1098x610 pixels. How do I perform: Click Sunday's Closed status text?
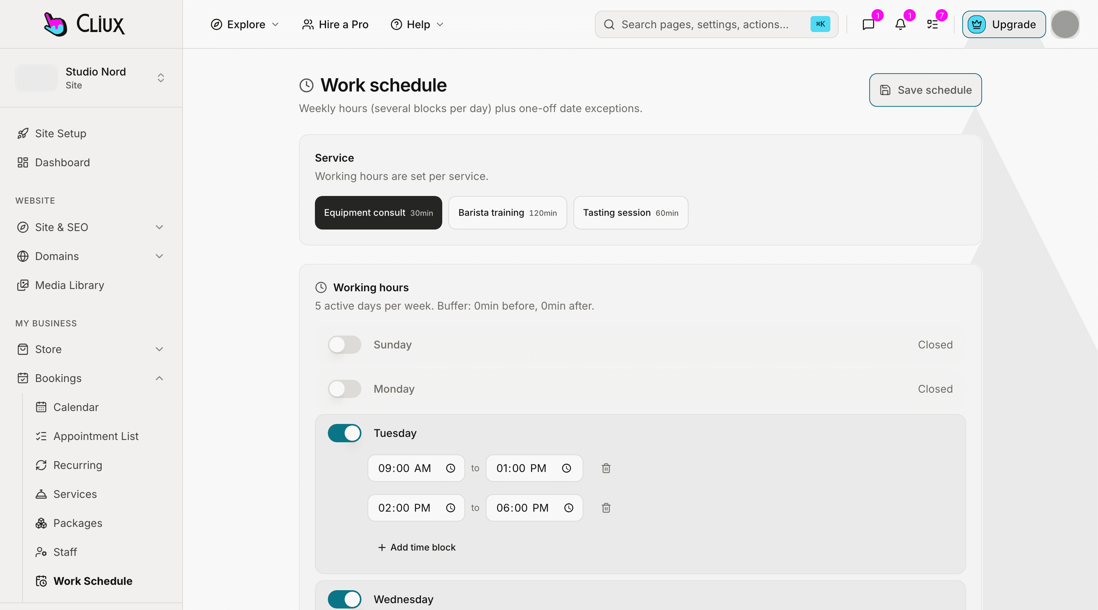pyautogui.click(x=935, y=344)
